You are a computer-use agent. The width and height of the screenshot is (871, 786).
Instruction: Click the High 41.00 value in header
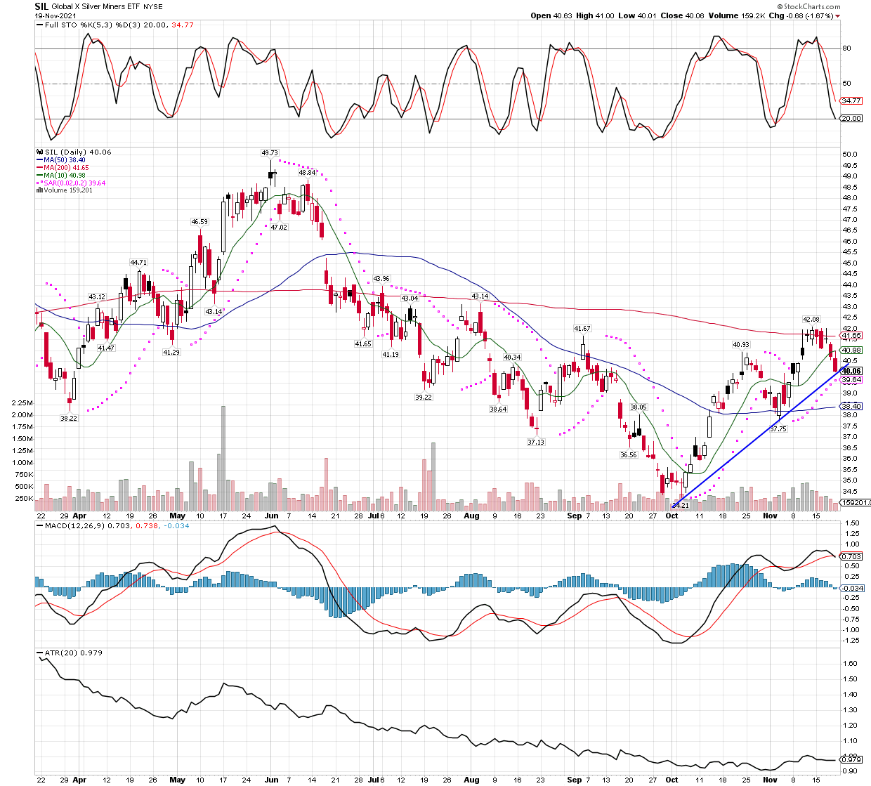coord(595,15)
